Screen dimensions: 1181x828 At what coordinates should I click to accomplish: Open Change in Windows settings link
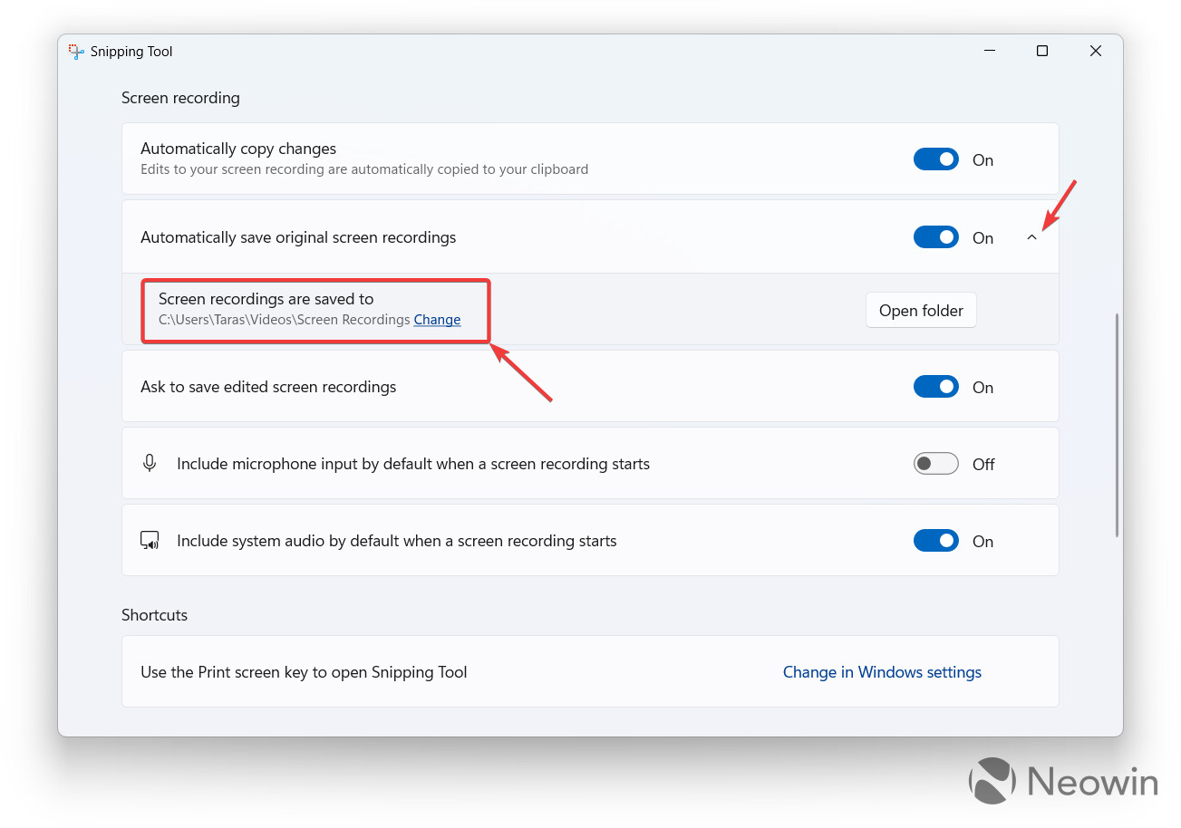(882, 672)
